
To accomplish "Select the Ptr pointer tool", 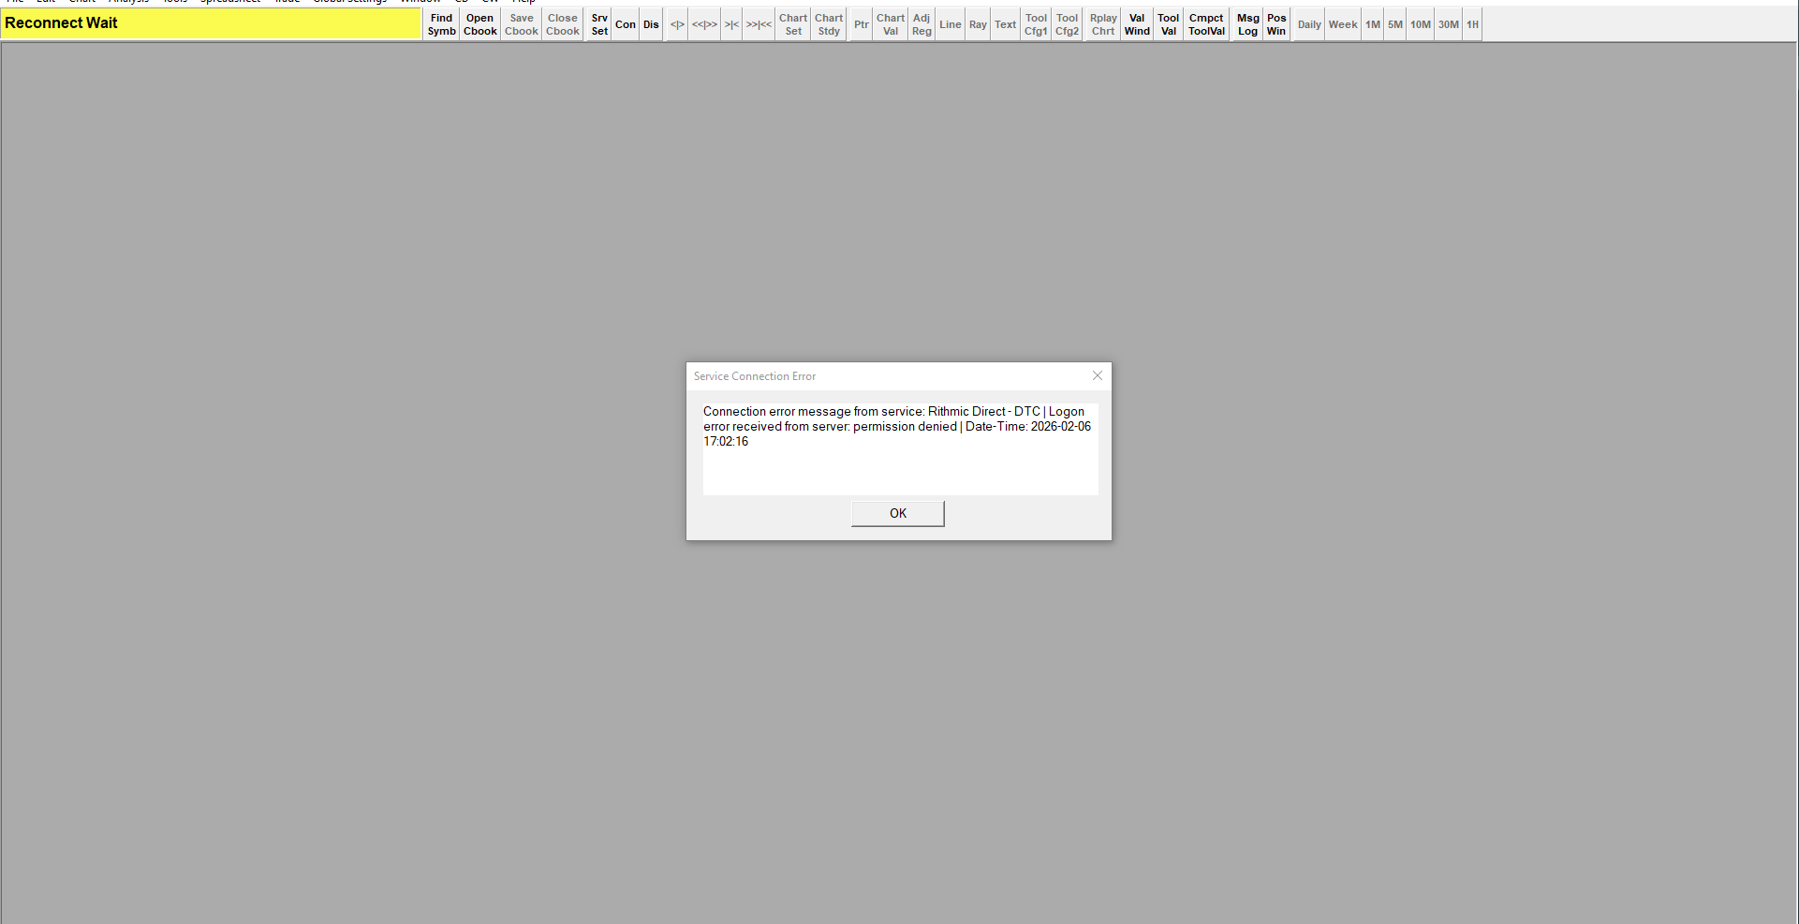I will click(x=862, y=24).
